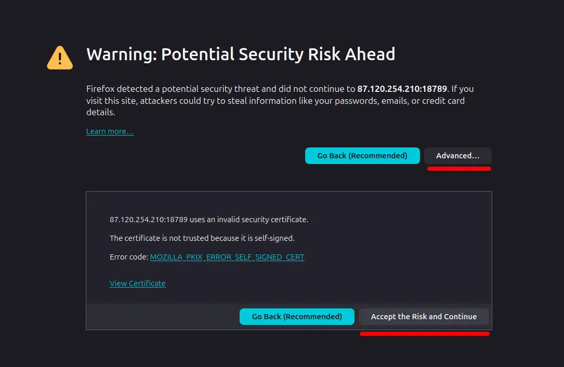Click the red underline beneath Accept the Risk
Image resolution: width=564 pixels, height=367 pixels.
coord(424,334)
